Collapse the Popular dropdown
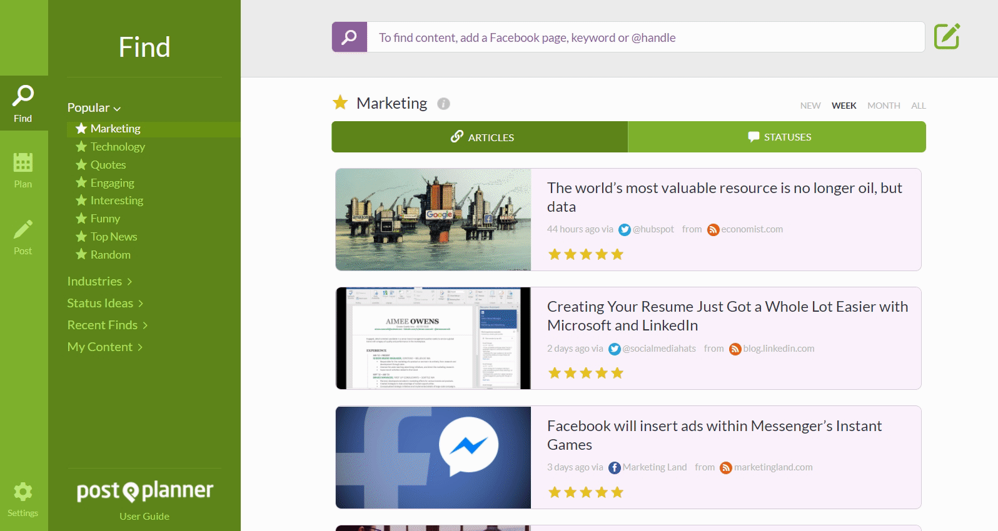 94,107
